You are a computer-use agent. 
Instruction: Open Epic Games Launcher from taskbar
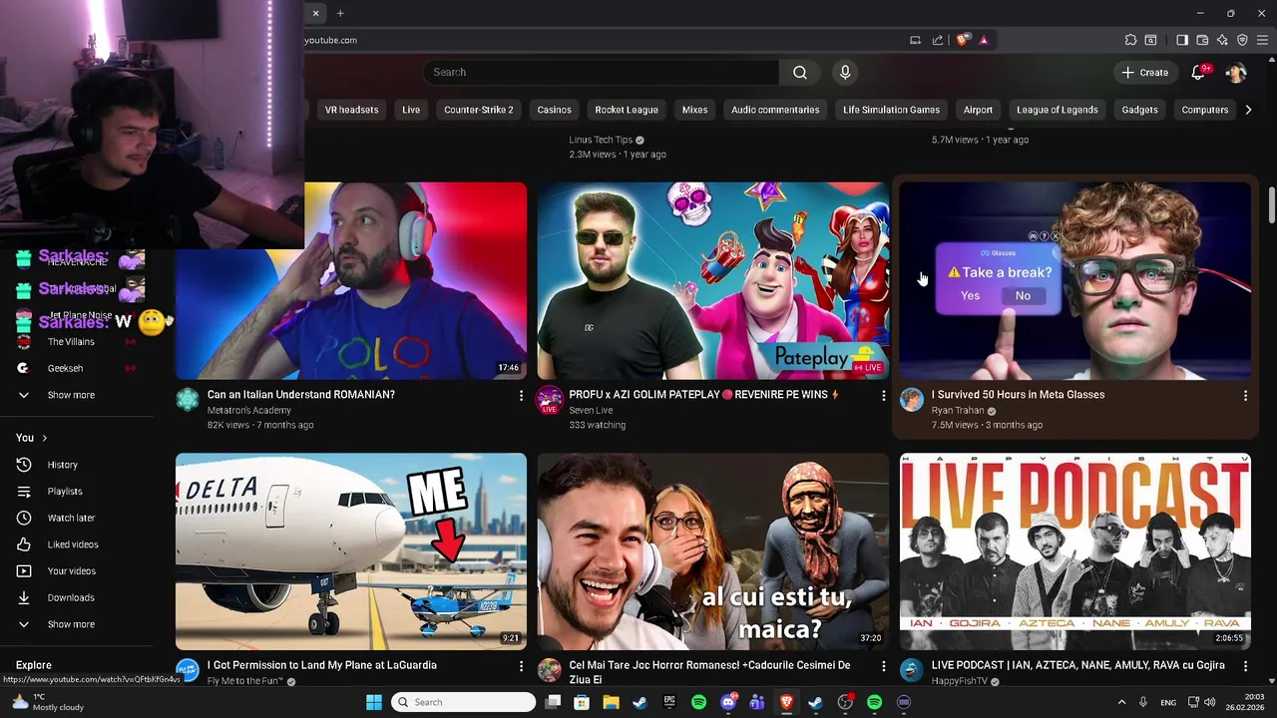[669, 702]
